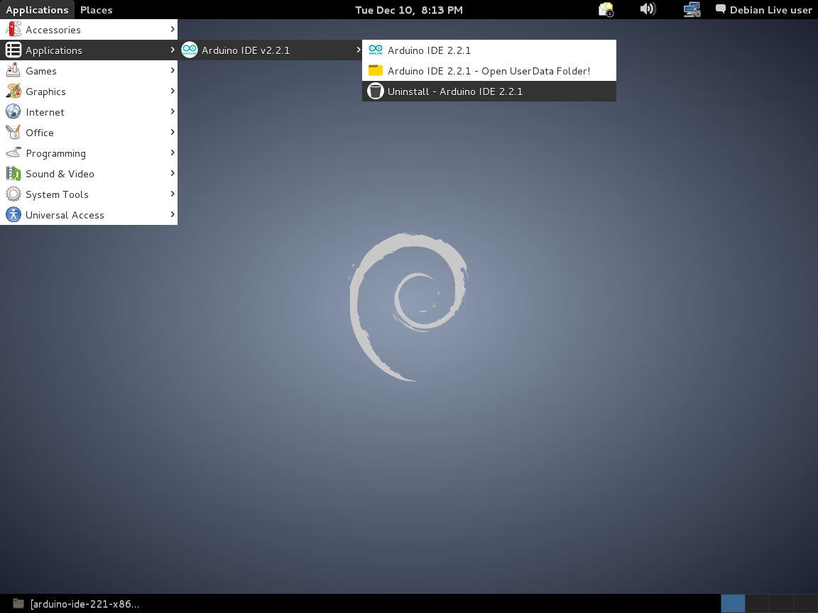This screenshot has width=818, height=613.
Task: Open the Debian Live user menu
Action: [764, 10]
